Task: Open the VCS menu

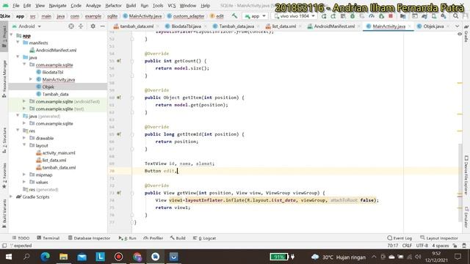Action: point(171,6)
